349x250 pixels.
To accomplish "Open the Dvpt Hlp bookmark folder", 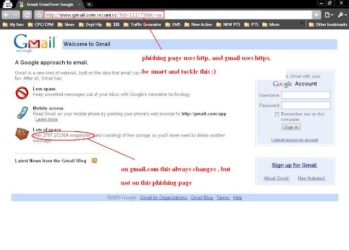I will (x=91, y=25).
